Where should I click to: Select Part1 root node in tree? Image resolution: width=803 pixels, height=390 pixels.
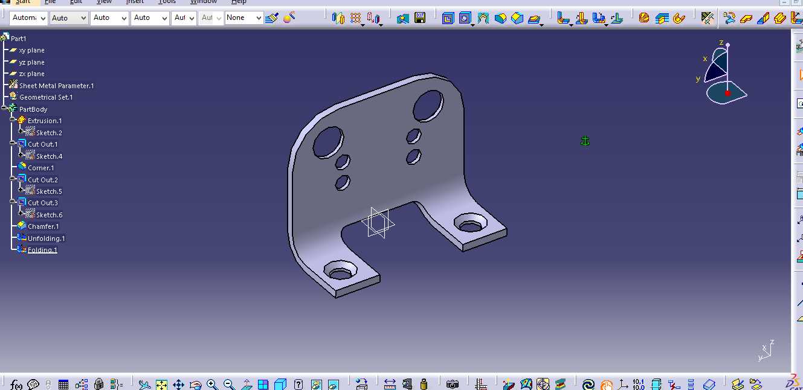tap(18, 39)
